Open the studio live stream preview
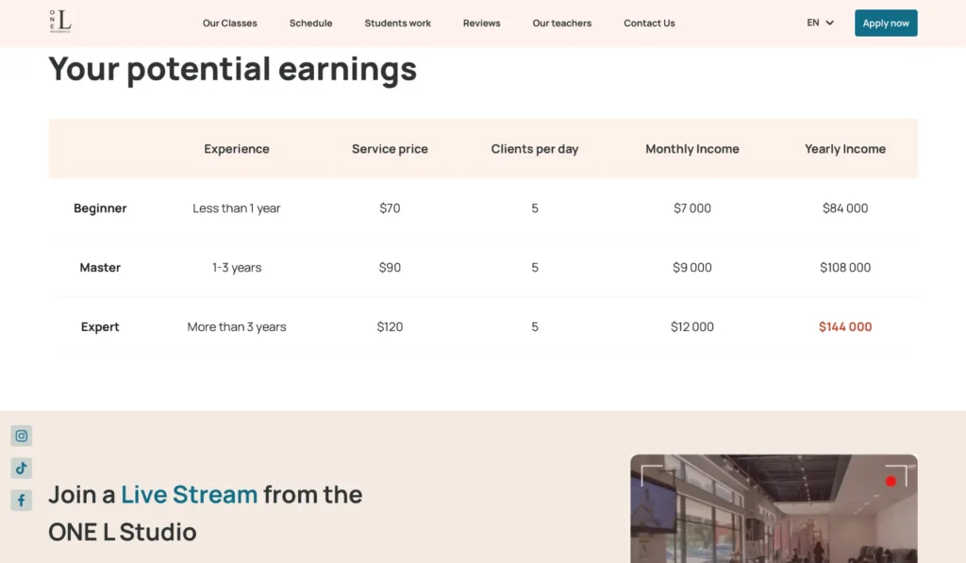This screenshot has width=966, height=563. 774,514
